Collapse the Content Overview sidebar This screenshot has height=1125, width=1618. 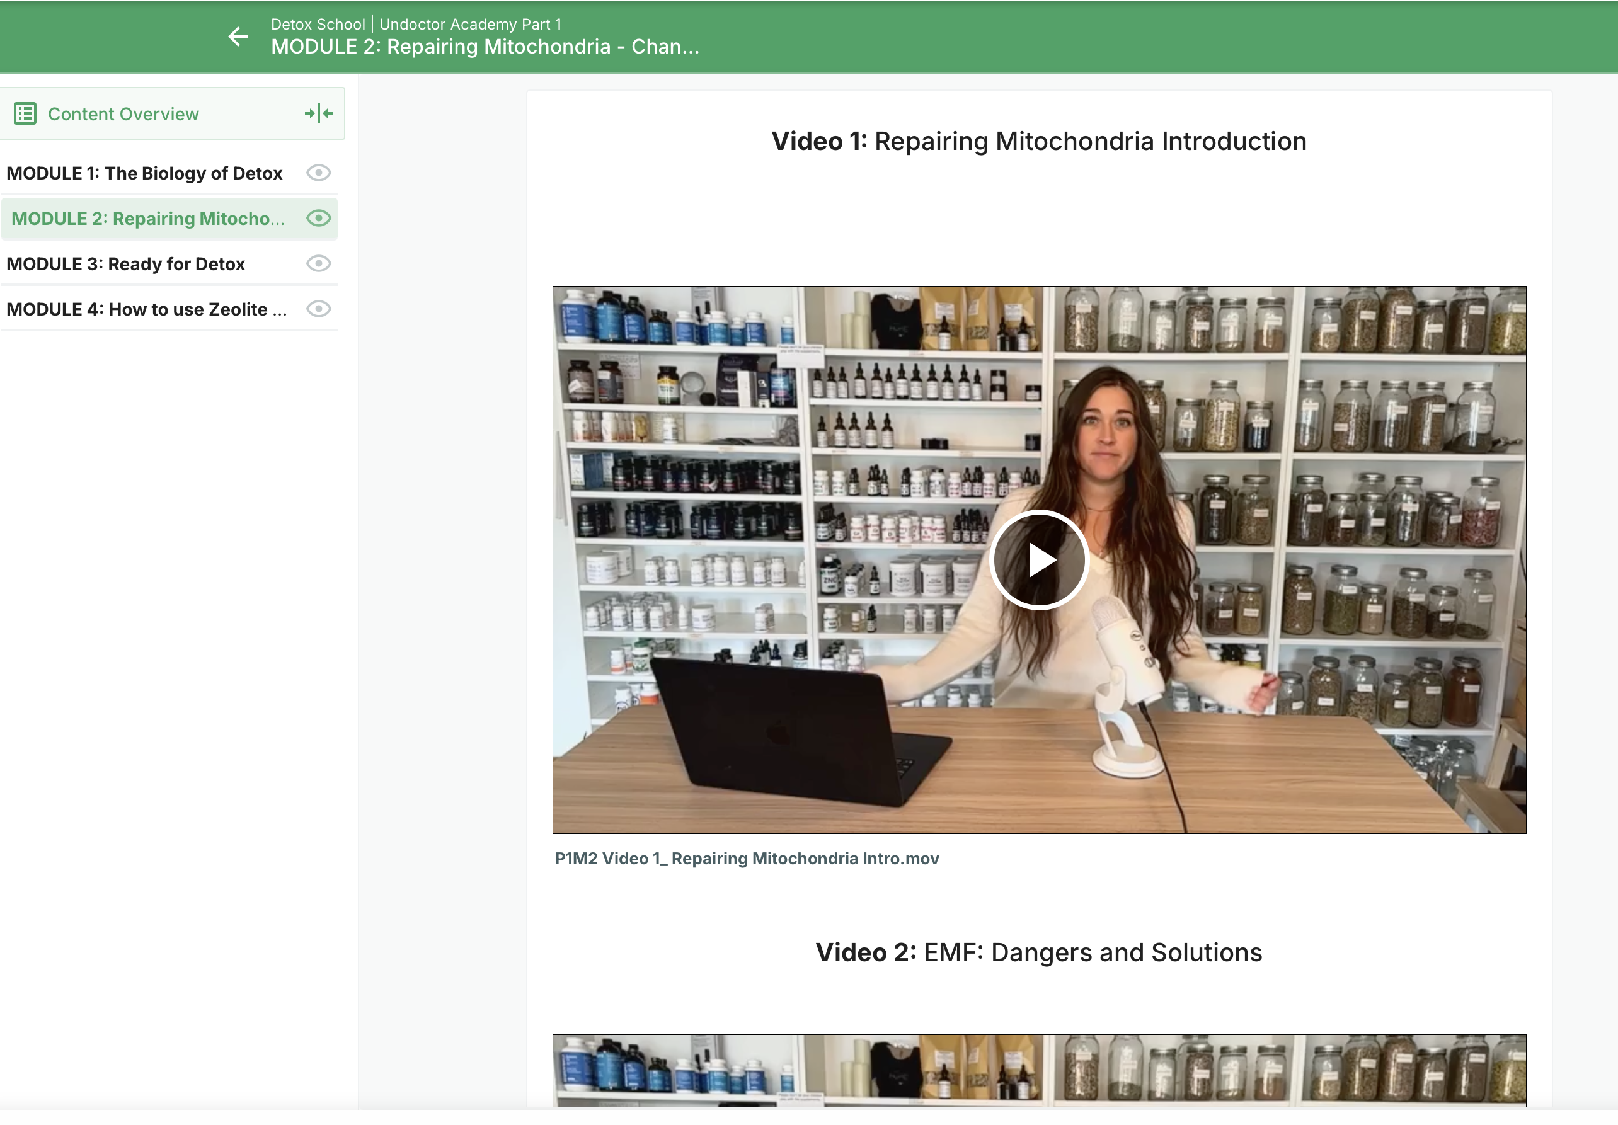pos(319,113)
